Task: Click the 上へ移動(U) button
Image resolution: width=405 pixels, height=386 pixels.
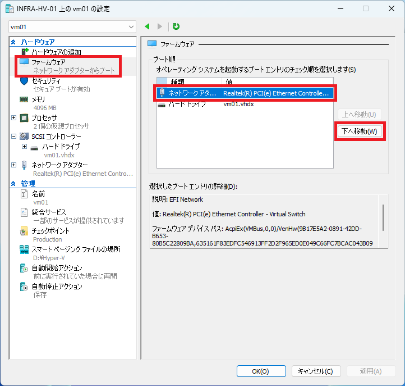Action: point(359,115)
